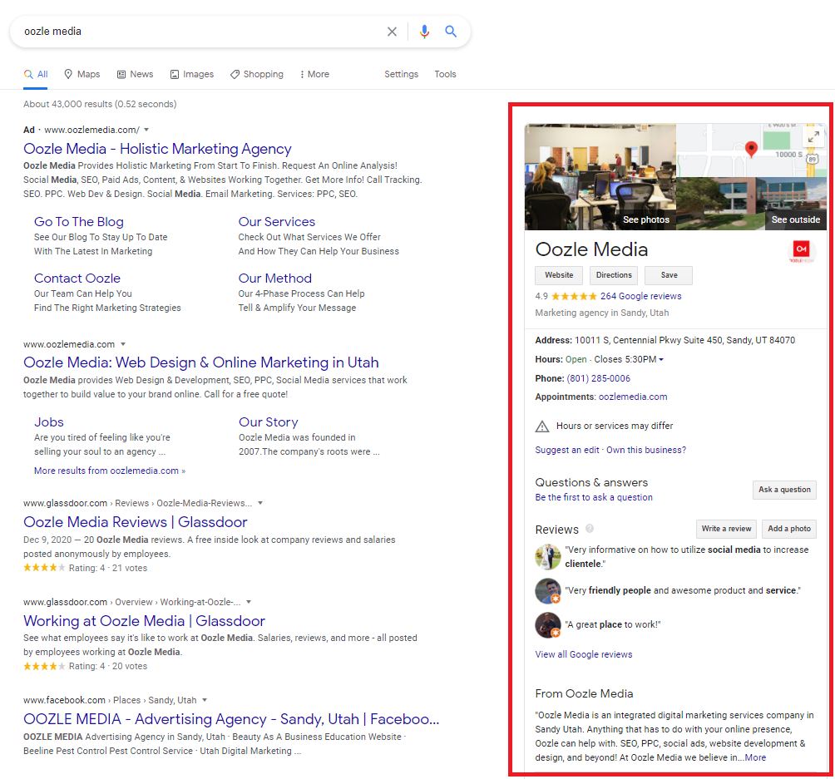Switch to the Maps tab
Viewport: 835px width, 779px height.
82,75
